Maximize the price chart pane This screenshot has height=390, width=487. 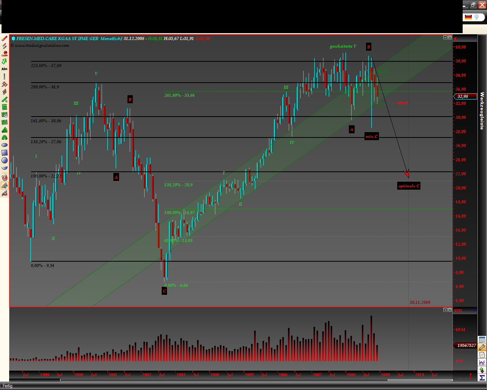tap(446, 38)
